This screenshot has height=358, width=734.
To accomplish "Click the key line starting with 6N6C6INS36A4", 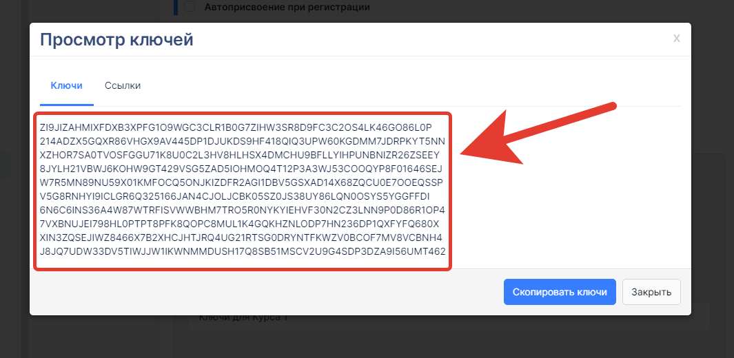I will (243, 209).
